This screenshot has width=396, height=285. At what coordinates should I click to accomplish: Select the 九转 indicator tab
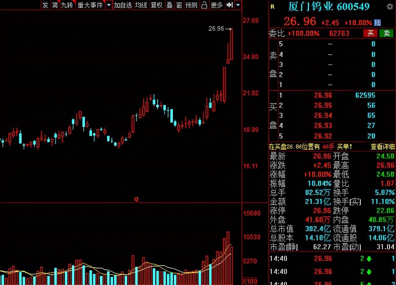pos(67,5)
